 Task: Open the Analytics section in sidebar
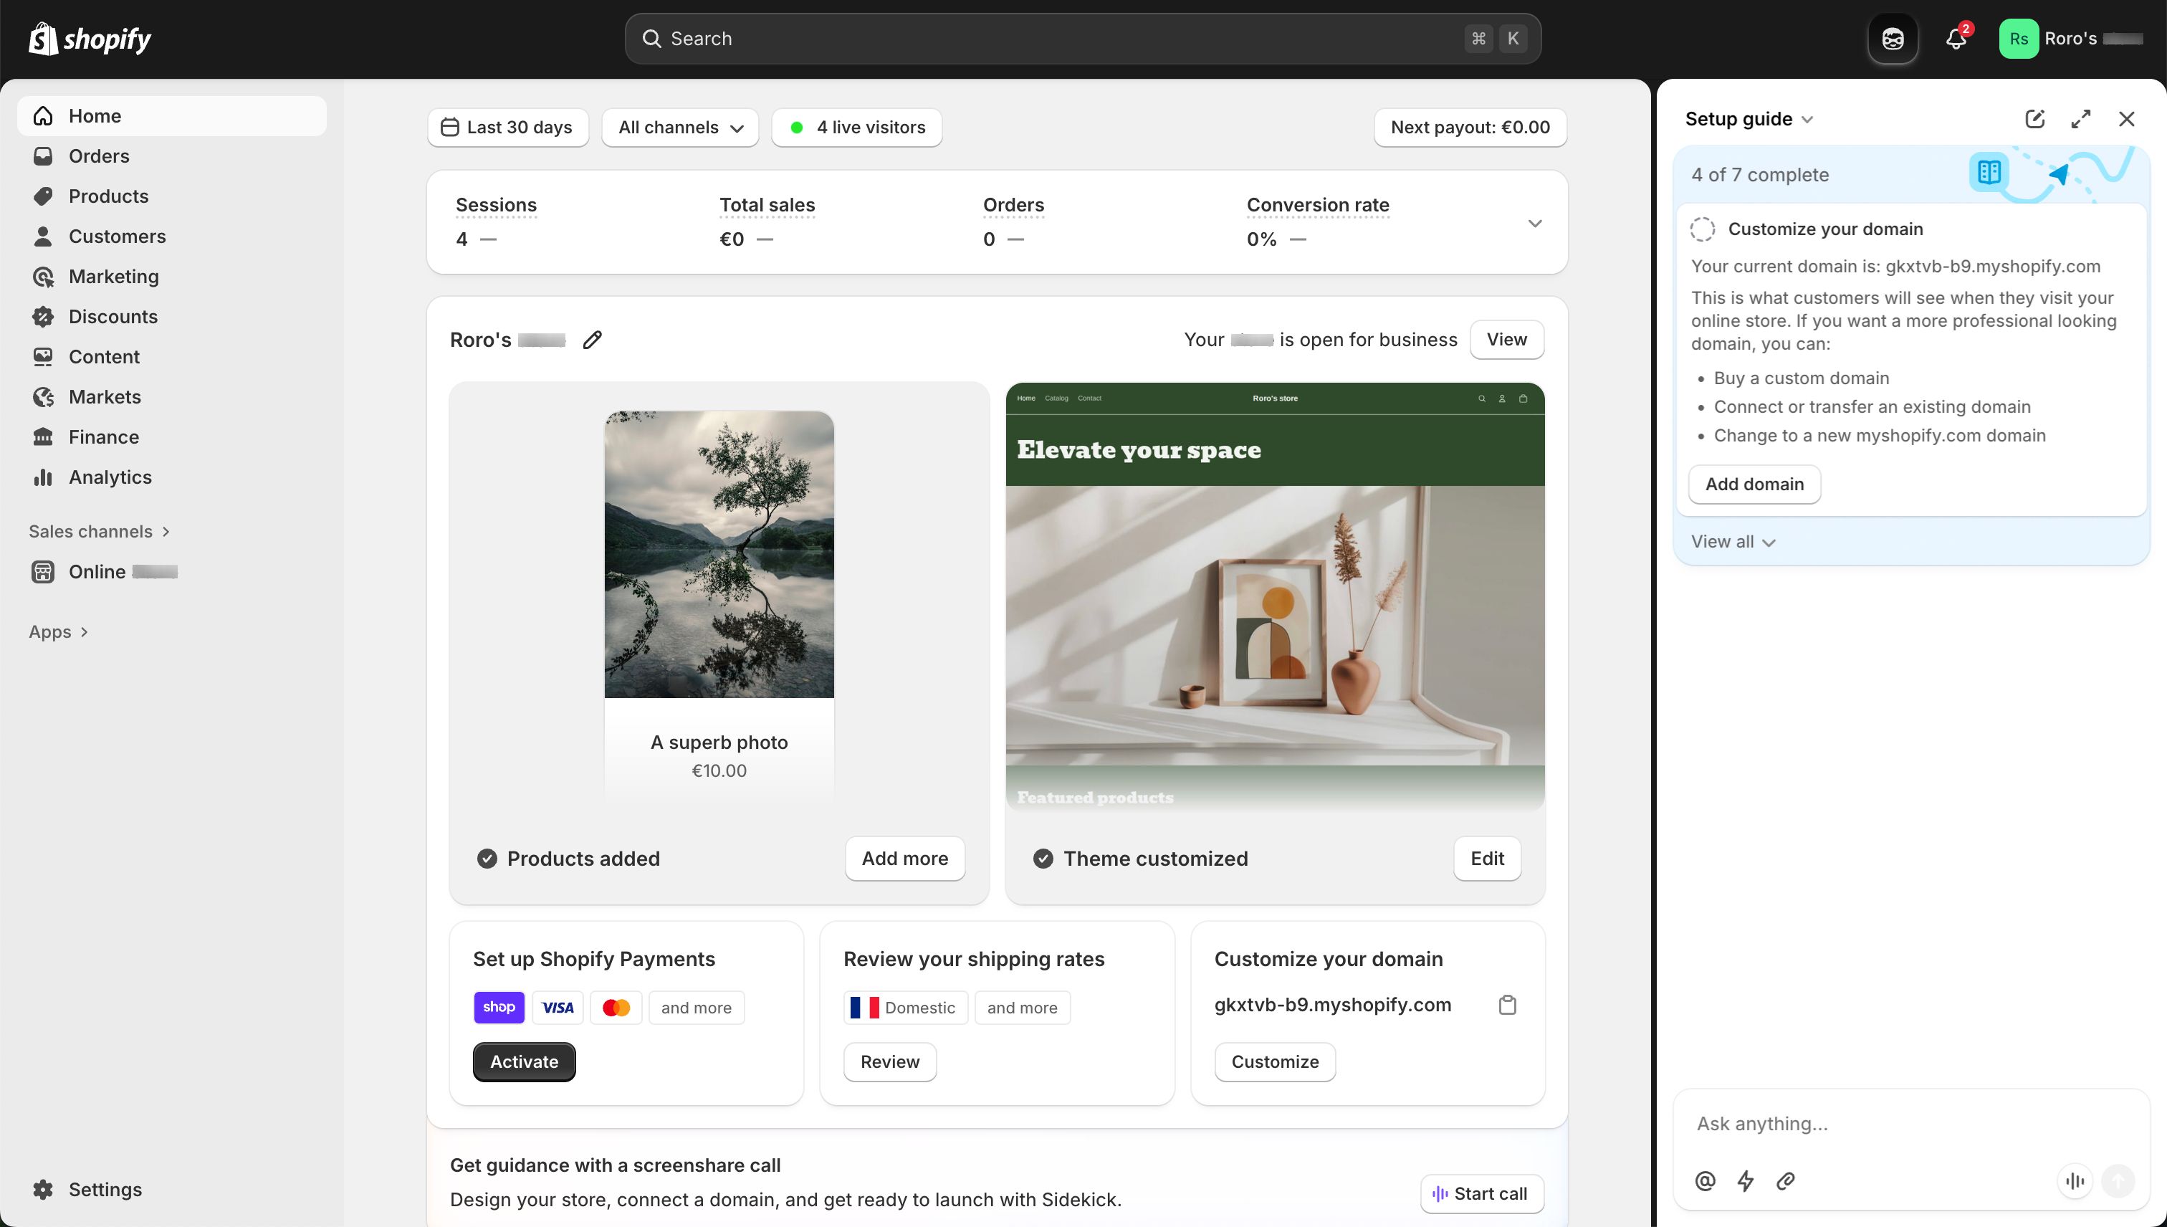[110, 477]
